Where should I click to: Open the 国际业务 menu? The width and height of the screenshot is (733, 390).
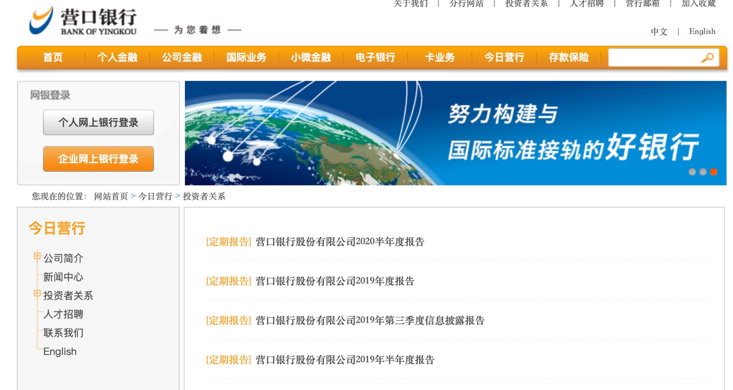[246, 57]
